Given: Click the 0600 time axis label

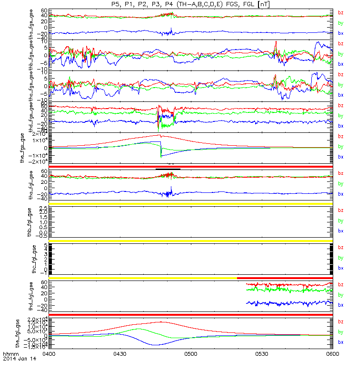Looking at the screenshot, I should [332, 354].
